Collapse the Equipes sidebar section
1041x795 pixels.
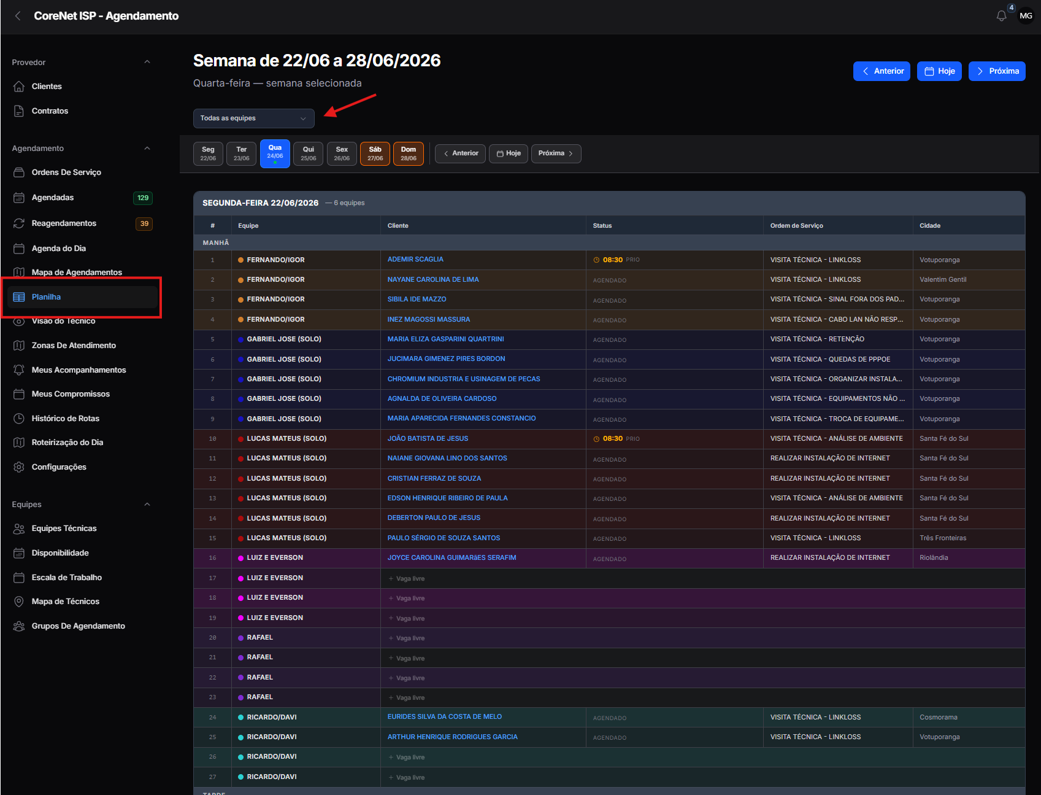pyautogui.click(x=147, y=505)
